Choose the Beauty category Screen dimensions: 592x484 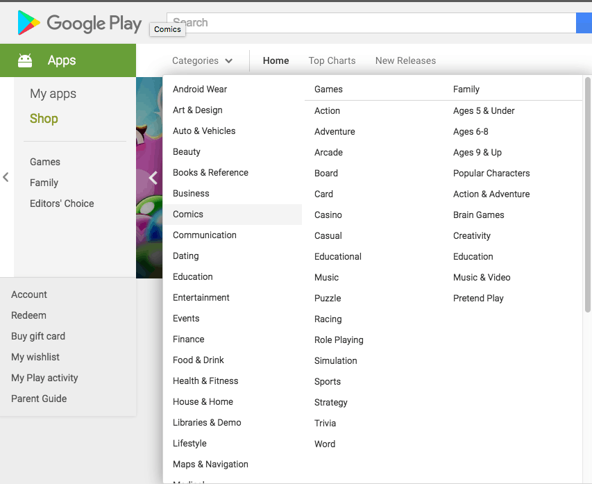(187, 151)
